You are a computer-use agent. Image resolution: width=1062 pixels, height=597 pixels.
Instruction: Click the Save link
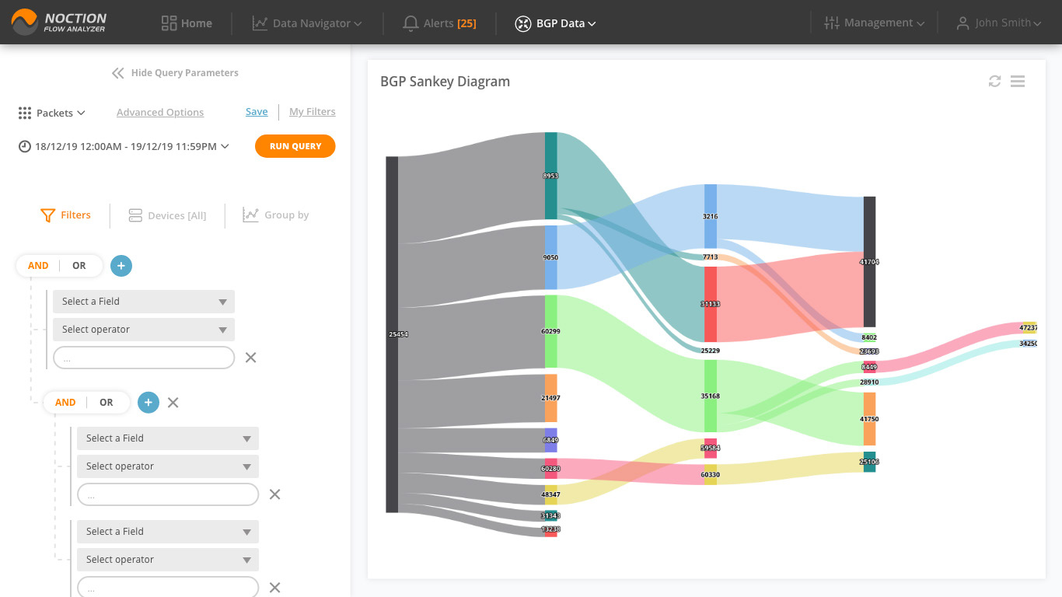click(257, 112)
